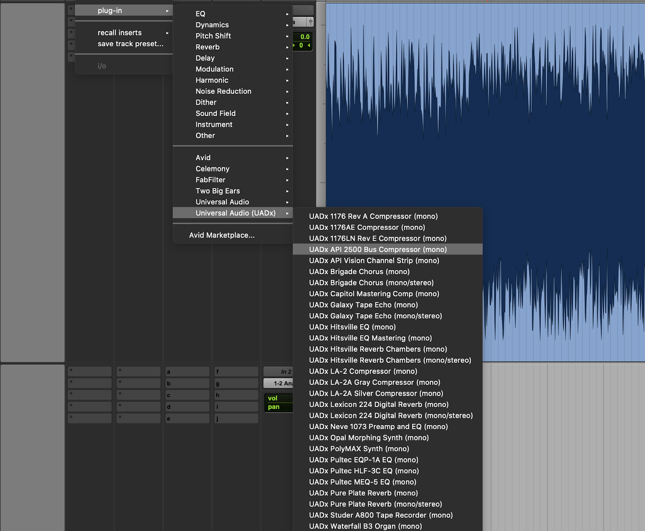Insert UADx PolyMAX Synth (mono)
This screenshot has height=531, width=645.
pyautogui.click(x=387, y=449)
